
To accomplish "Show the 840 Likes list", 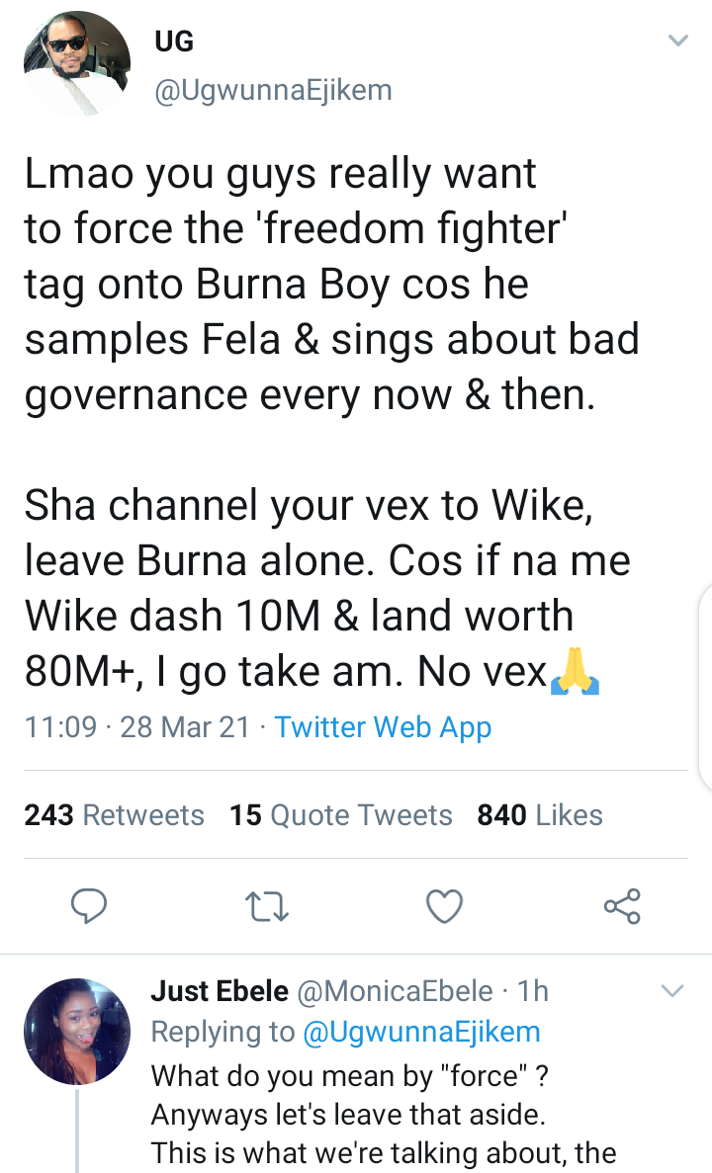I will click(x=540, y=815).
